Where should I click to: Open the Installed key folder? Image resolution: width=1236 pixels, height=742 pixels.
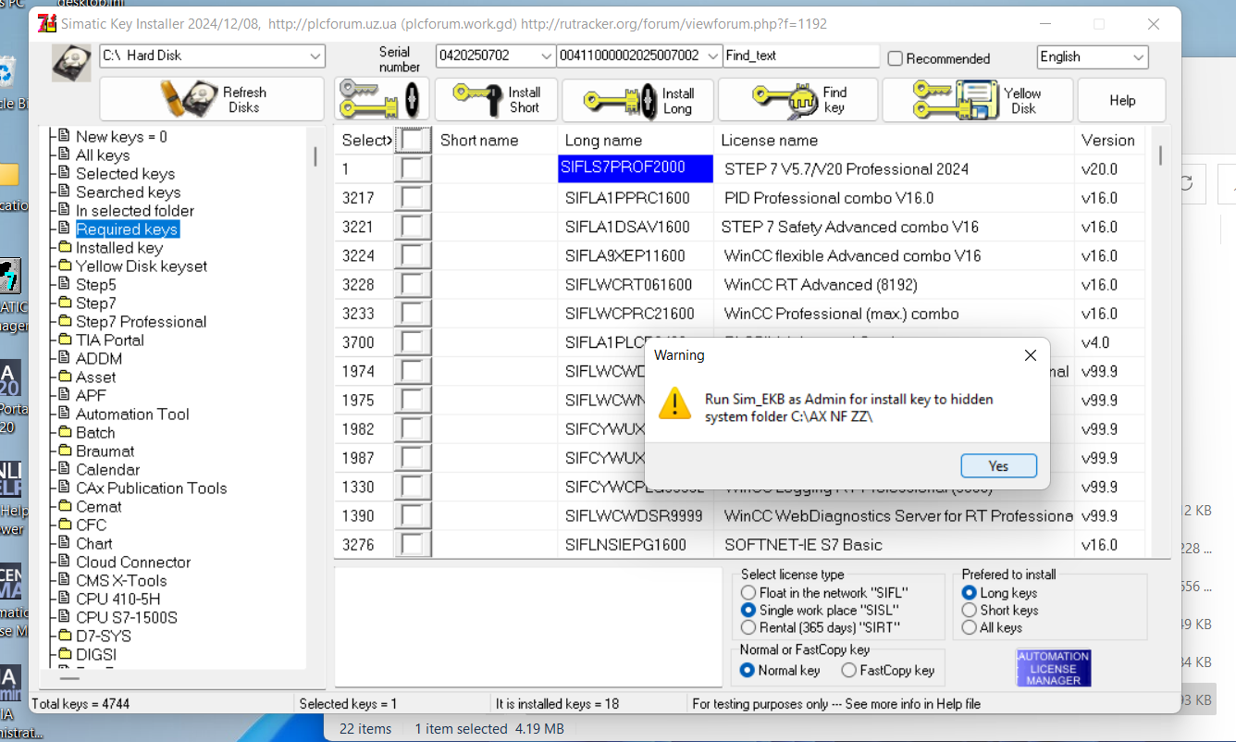[119, 248]
